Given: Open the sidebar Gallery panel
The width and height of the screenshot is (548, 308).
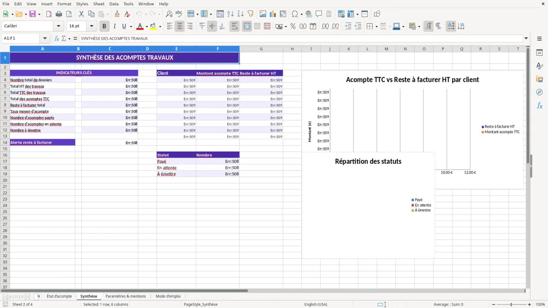Looking at the screenshot, I should (539, 79).
